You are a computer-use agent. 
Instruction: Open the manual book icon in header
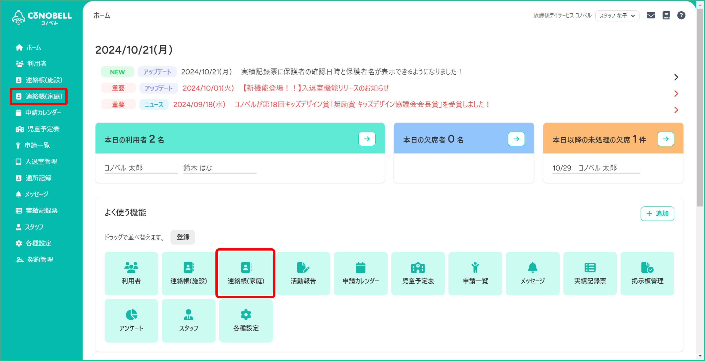[666, 15]
